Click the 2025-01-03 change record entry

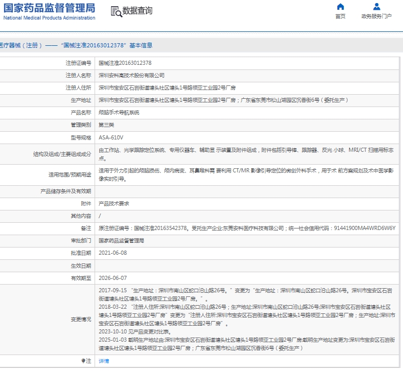click(247, 344)
